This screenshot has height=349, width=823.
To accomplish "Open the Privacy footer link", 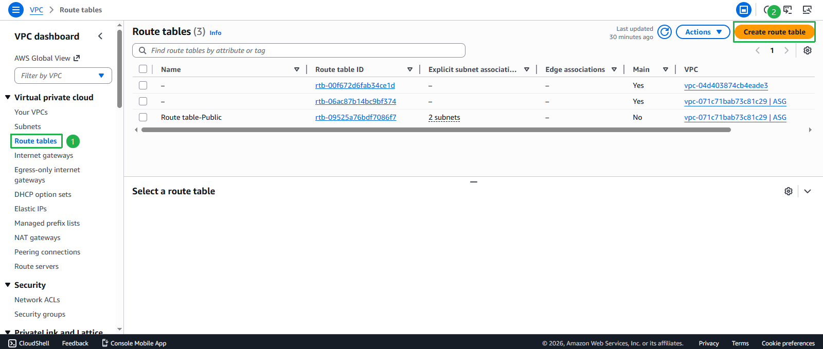I will pyautogui.click(x=708, y=343).
